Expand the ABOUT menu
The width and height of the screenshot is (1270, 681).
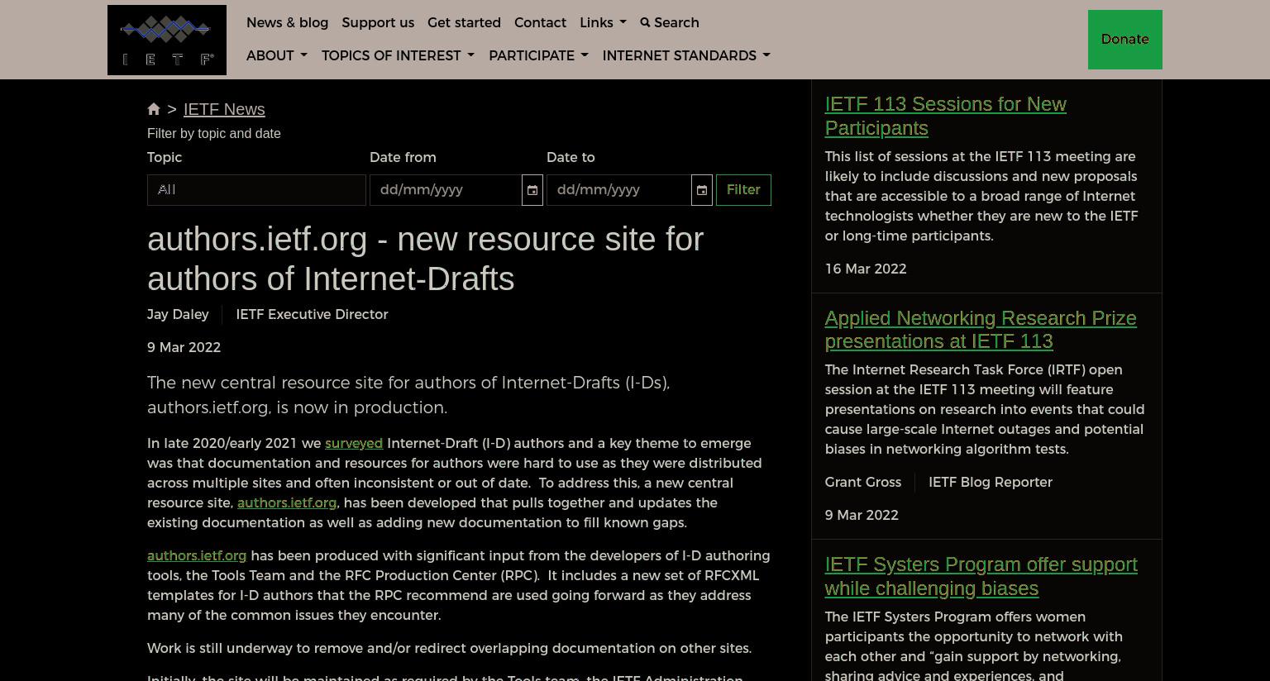[x=277, y=55]
